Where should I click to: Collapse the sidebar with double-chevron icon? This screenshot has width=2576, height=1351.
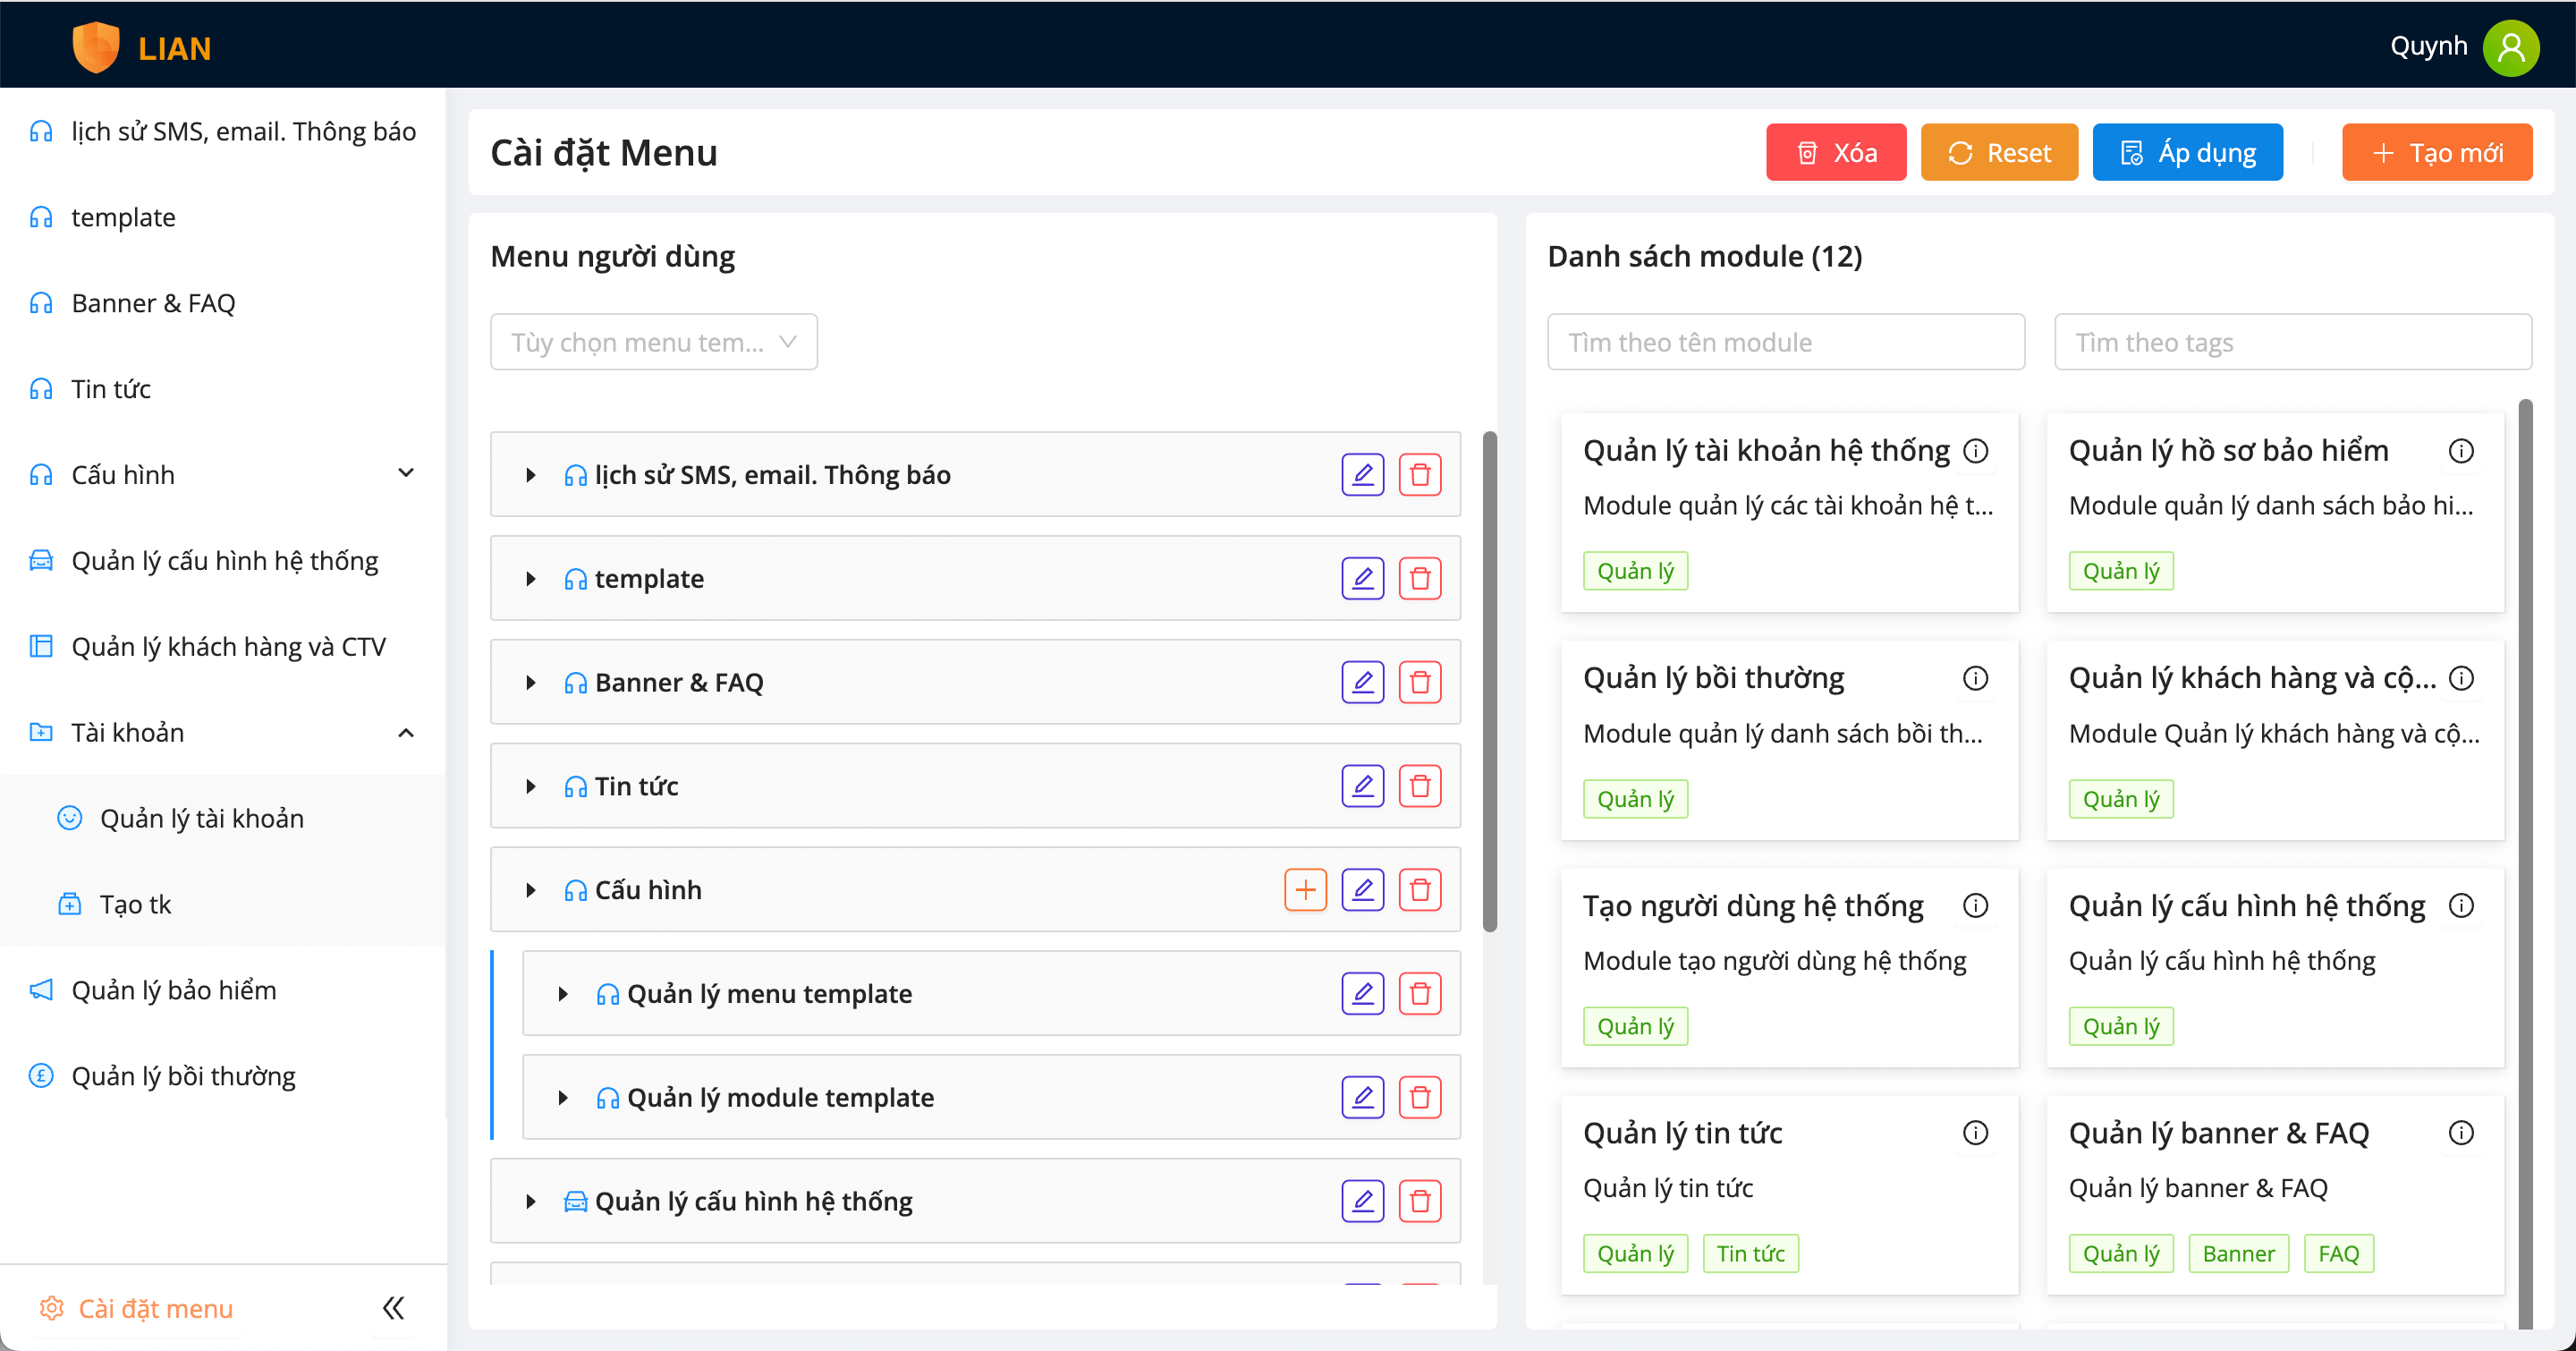(393, 1308)
